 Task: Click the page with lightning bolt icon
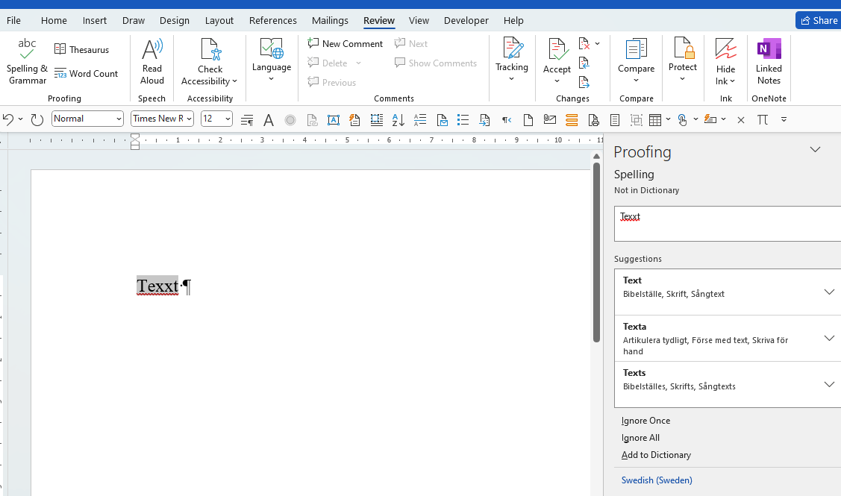(354, 119)
